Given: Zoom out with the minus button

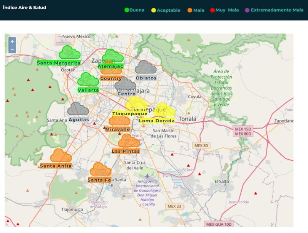Looking at the screenshot, I should 12,50.
